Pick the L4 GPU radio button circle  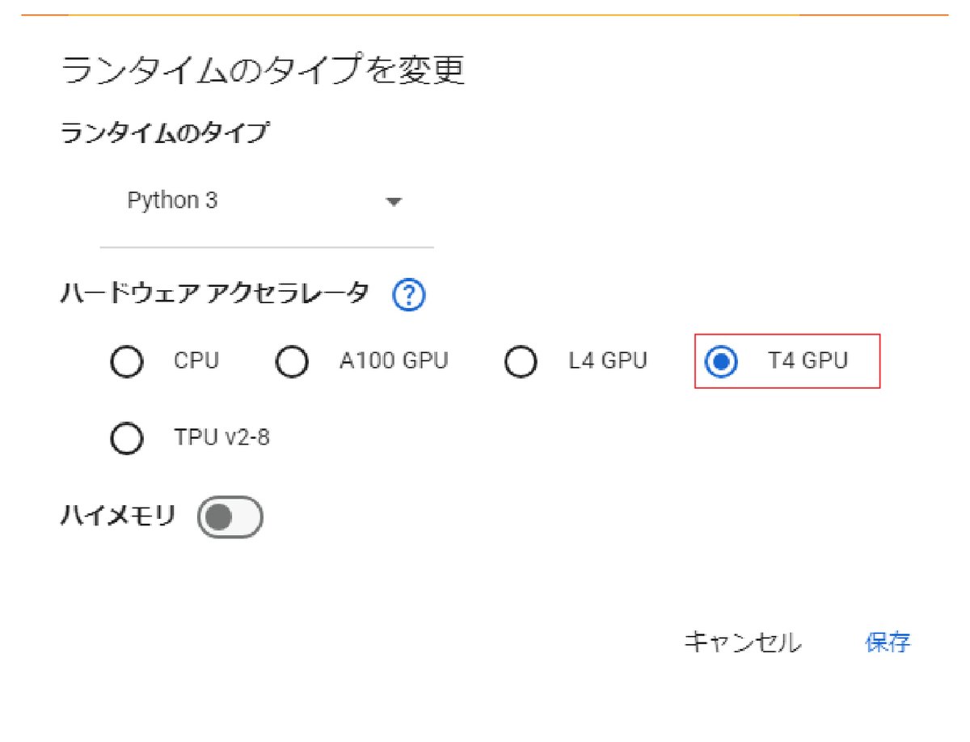click(521, 361)
